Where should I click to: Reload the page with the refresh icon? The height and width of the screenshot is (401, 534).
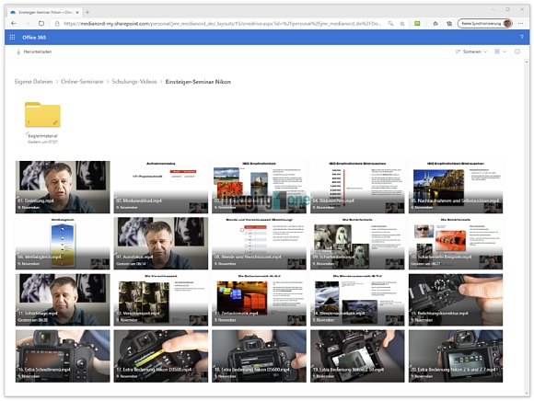point(41,24)
